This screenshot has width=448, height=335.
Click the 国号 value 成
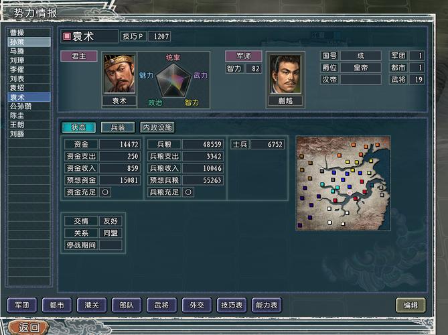coord(361,56)
